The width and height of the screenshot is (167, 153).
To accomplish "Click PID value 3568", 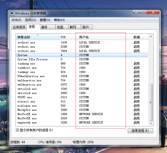I will [64, 110].
